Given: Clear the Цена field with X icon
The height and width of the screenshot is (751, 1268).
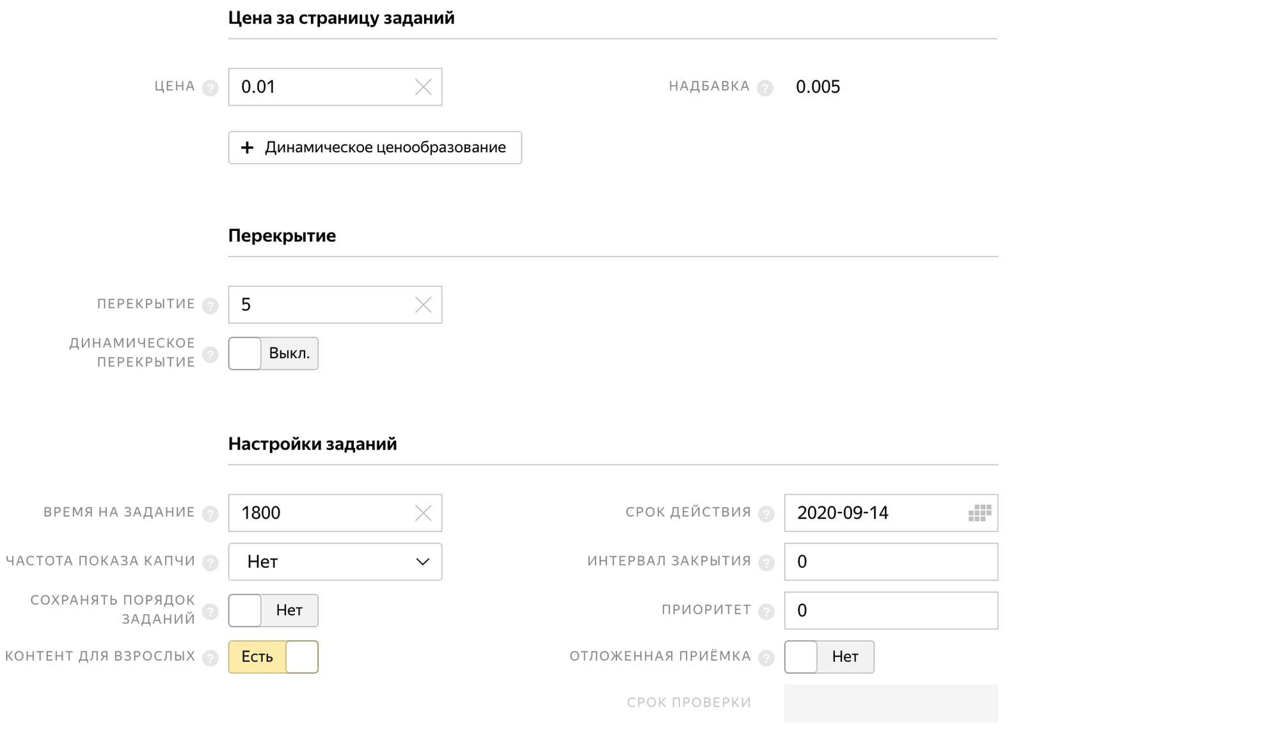Looking at the screenshot, I should (x=423, y=87).
